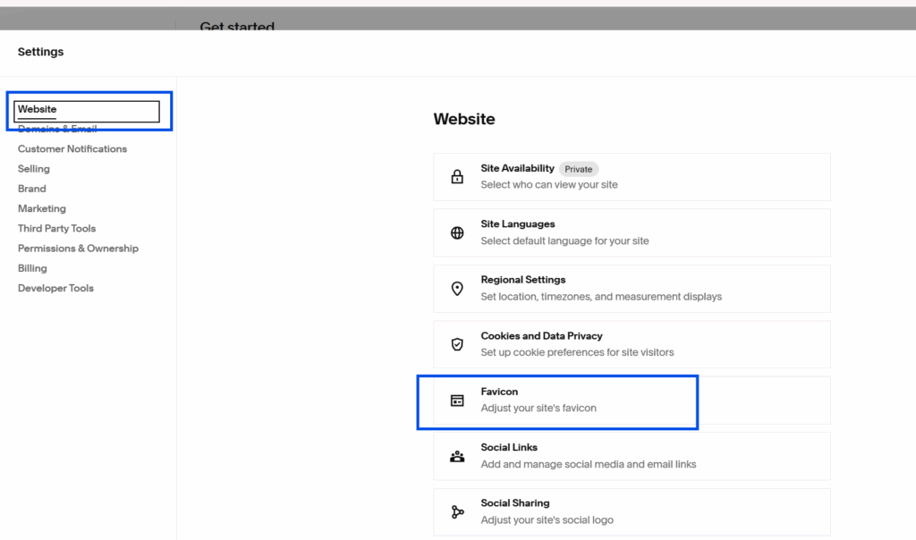Go to Billing settings
Viewport: 916px width, 540px height.
[33, 268]
